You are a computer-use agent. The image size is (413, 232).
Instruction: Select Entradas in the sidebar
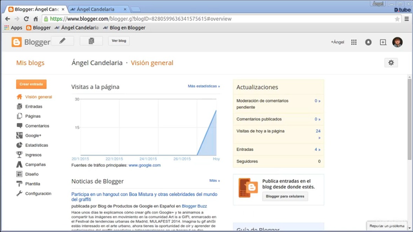click(x=34, y=106)
